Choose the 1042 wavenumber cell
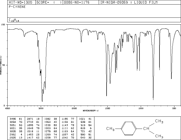Image resolution: width=181 pixels, height=140 pixels. pyautogui.click(x=65, y=137)
